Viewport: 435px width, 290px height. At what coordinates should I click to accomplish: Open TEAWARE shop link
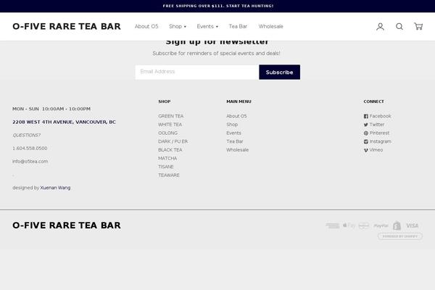point(169,175)
